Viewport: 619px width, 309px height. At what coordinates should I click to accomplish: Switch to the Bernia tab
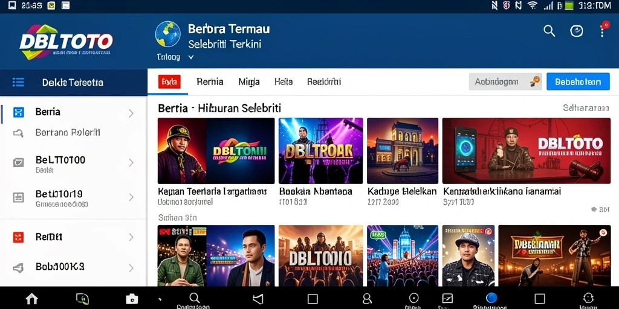pyautogui.click(x=210, y=82)
